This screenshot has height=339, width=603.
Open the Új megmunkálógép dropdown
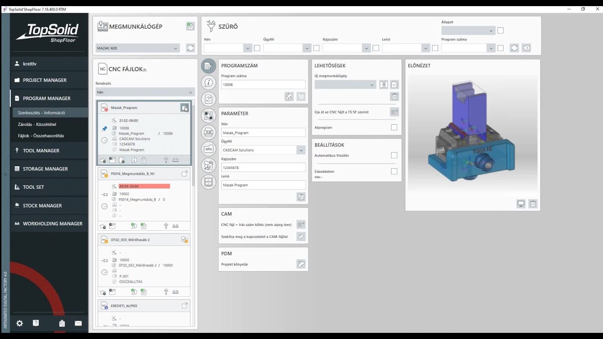point(345,85)
